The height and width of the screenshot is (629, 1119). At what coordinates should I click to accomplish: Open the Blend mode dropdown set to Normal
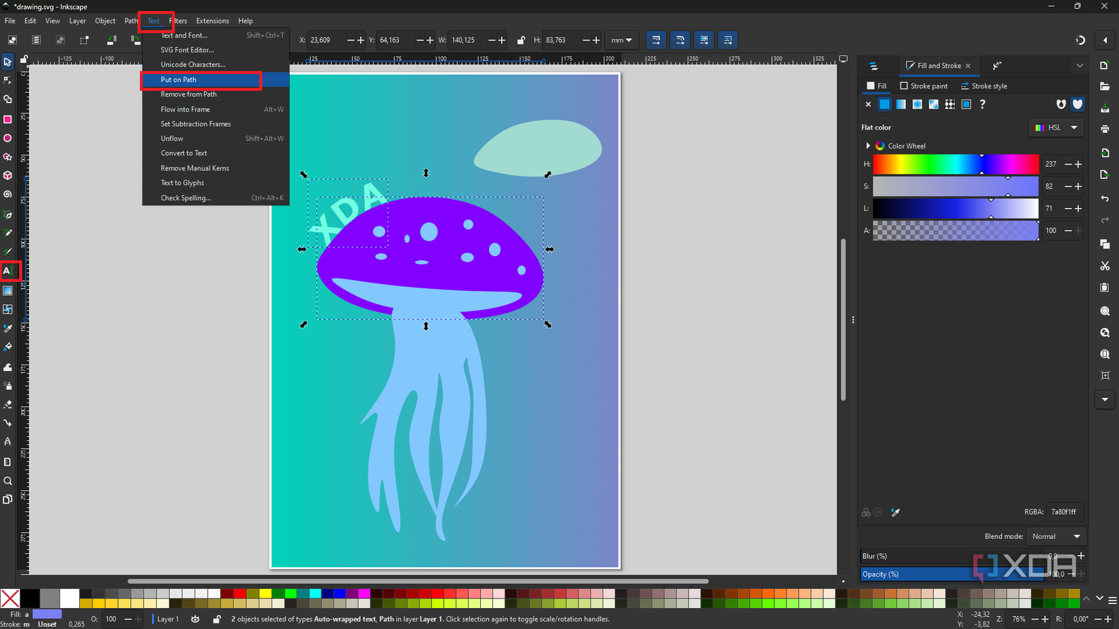[x=1055, y=535]
